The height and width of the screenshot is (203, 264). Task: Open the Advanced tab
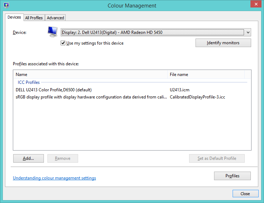tap(55, 18)
